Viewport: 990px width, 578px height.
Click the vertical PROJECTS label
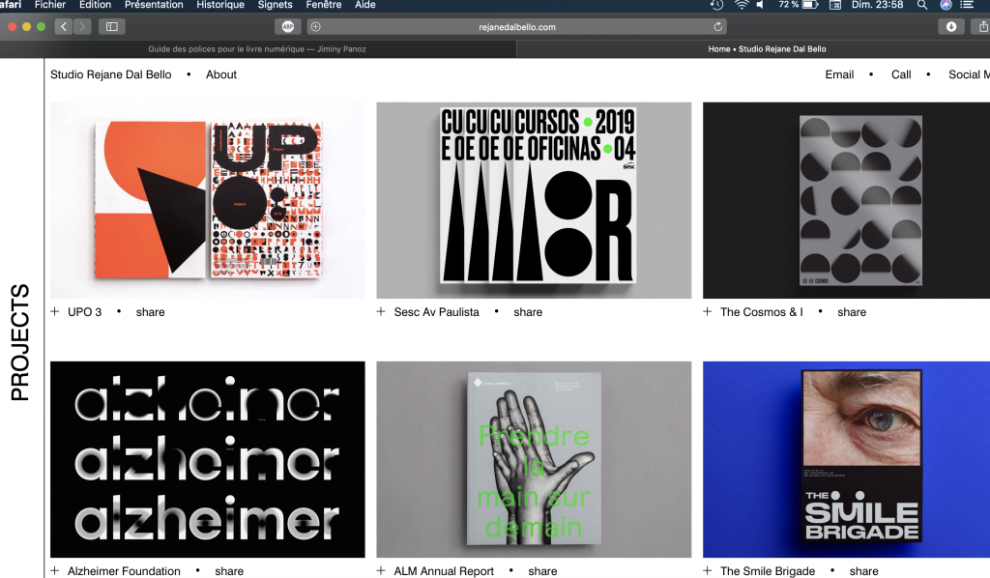click(x=20, y=342)
